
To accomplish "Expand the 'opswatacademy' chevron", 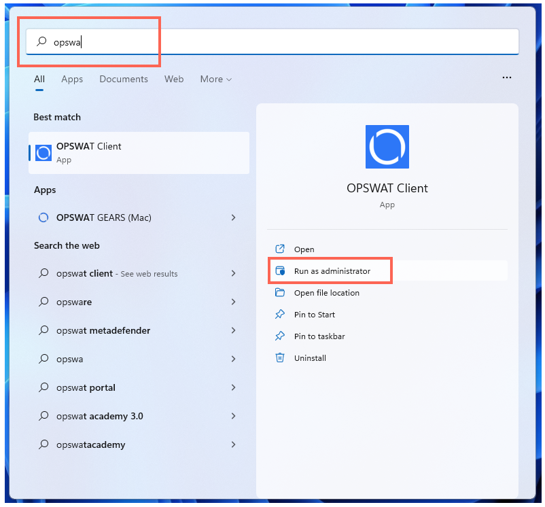I will (233, 444).
